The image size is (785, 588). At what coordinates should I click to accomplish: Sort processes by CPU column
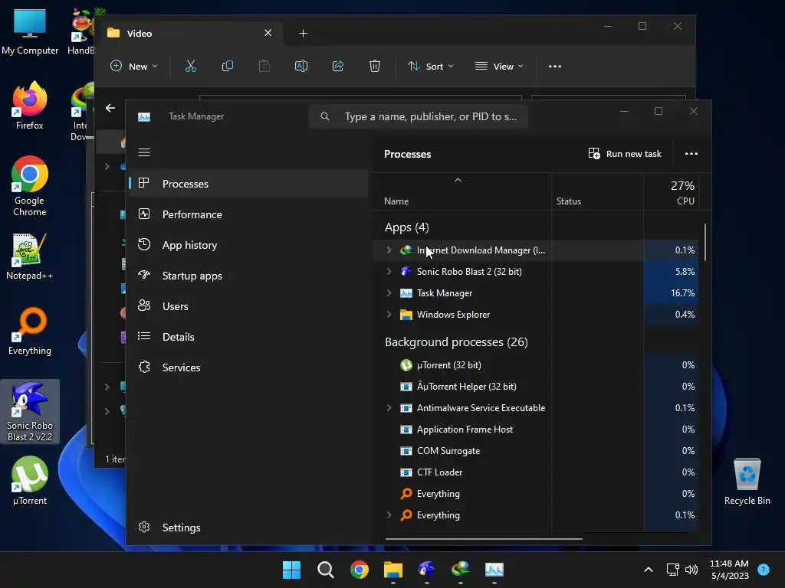671,192
